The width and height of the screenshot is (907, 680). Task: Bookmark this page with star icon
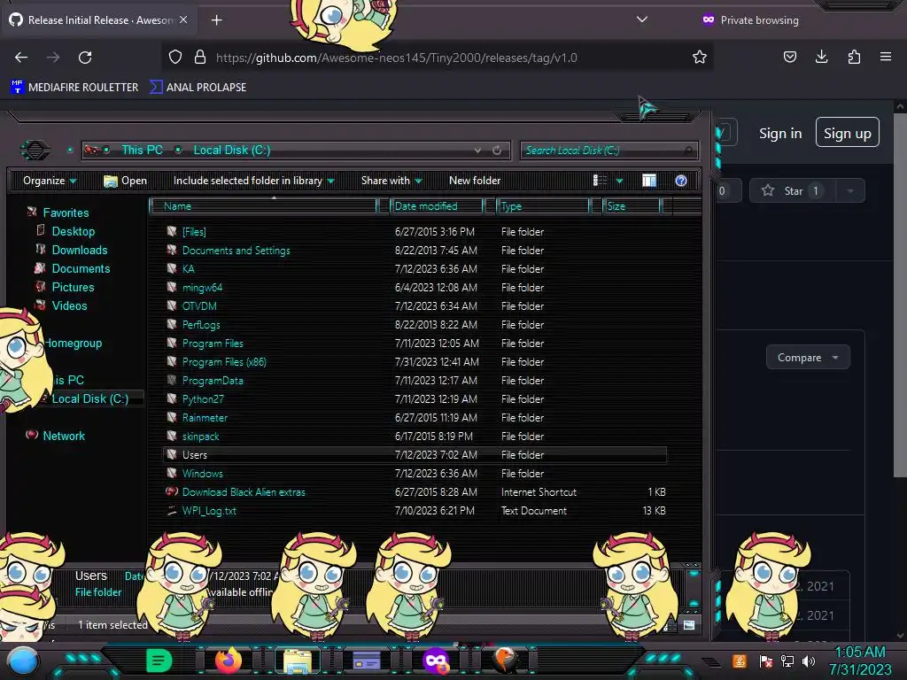(x=700, y=58)
